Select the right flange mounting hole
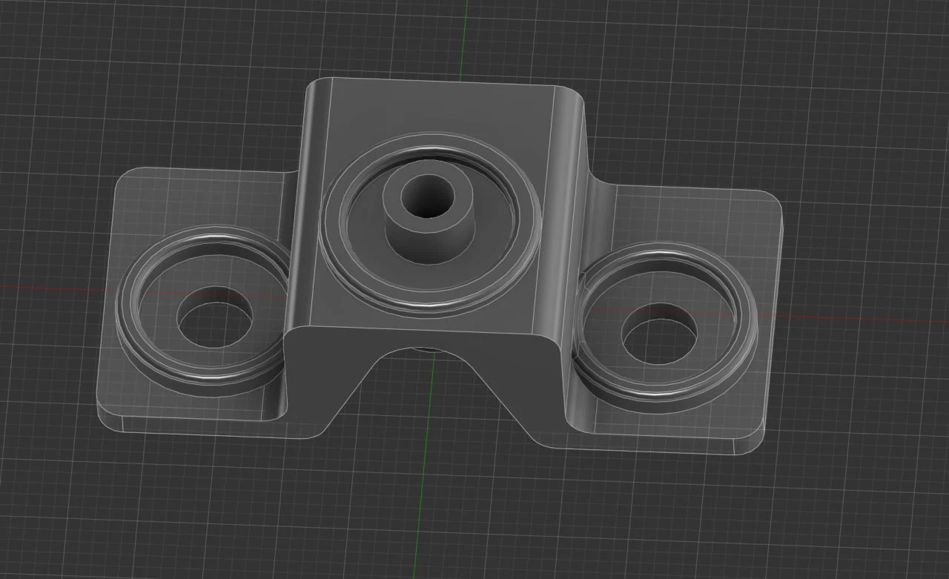949x579 pixels. 660,333
